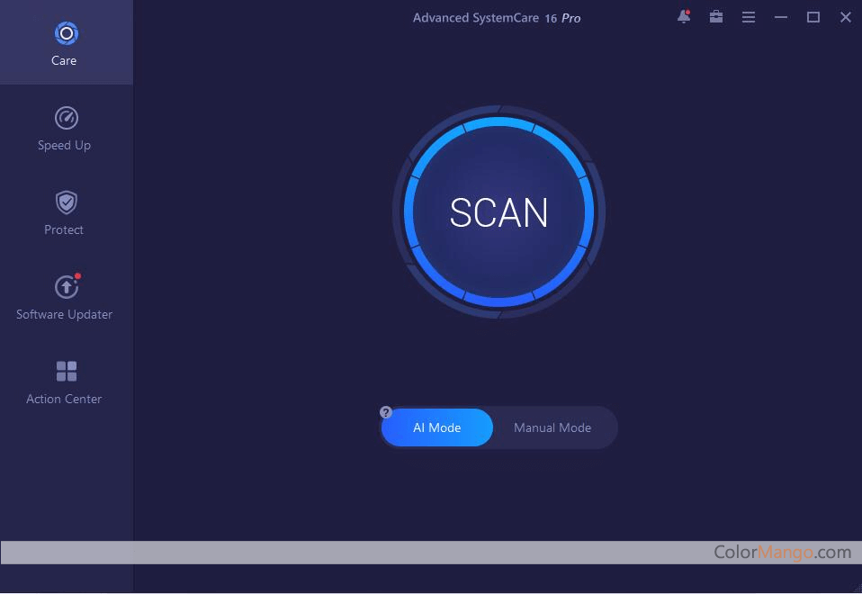Click the question mark help icon
Screen dimensions: 862x594
pos(386,413)
